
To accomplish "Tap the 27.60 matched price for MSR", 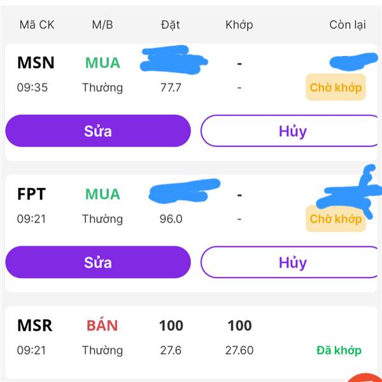I will [x=239, y=350].
